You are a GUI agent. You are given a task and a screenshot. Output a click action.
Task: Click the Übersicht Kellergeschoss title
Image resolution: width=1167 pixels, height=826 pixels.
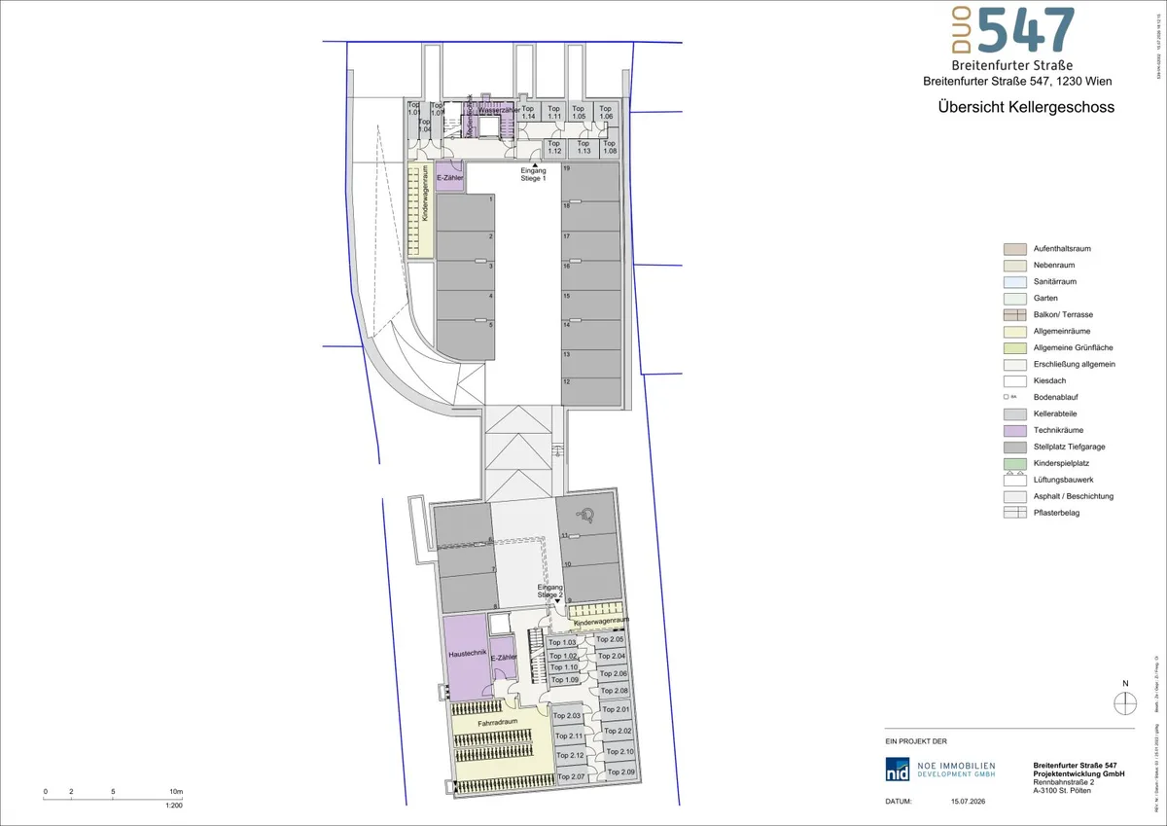[1026, 107]
